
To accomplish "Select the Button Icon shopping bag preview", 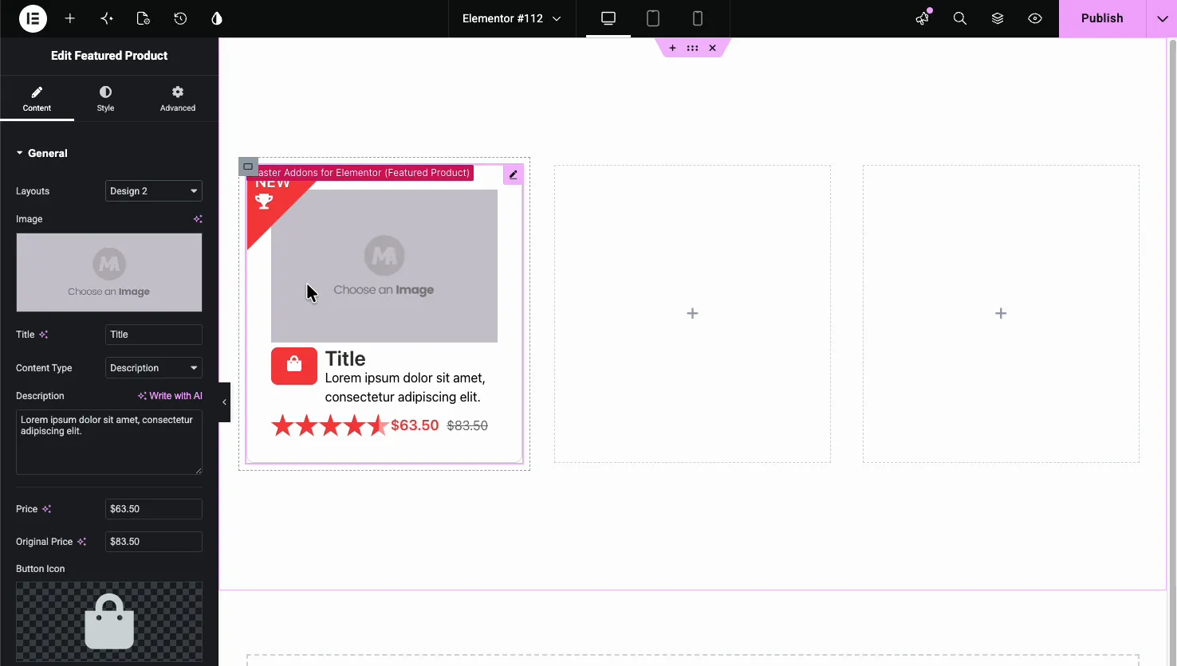I will [109, 621].
